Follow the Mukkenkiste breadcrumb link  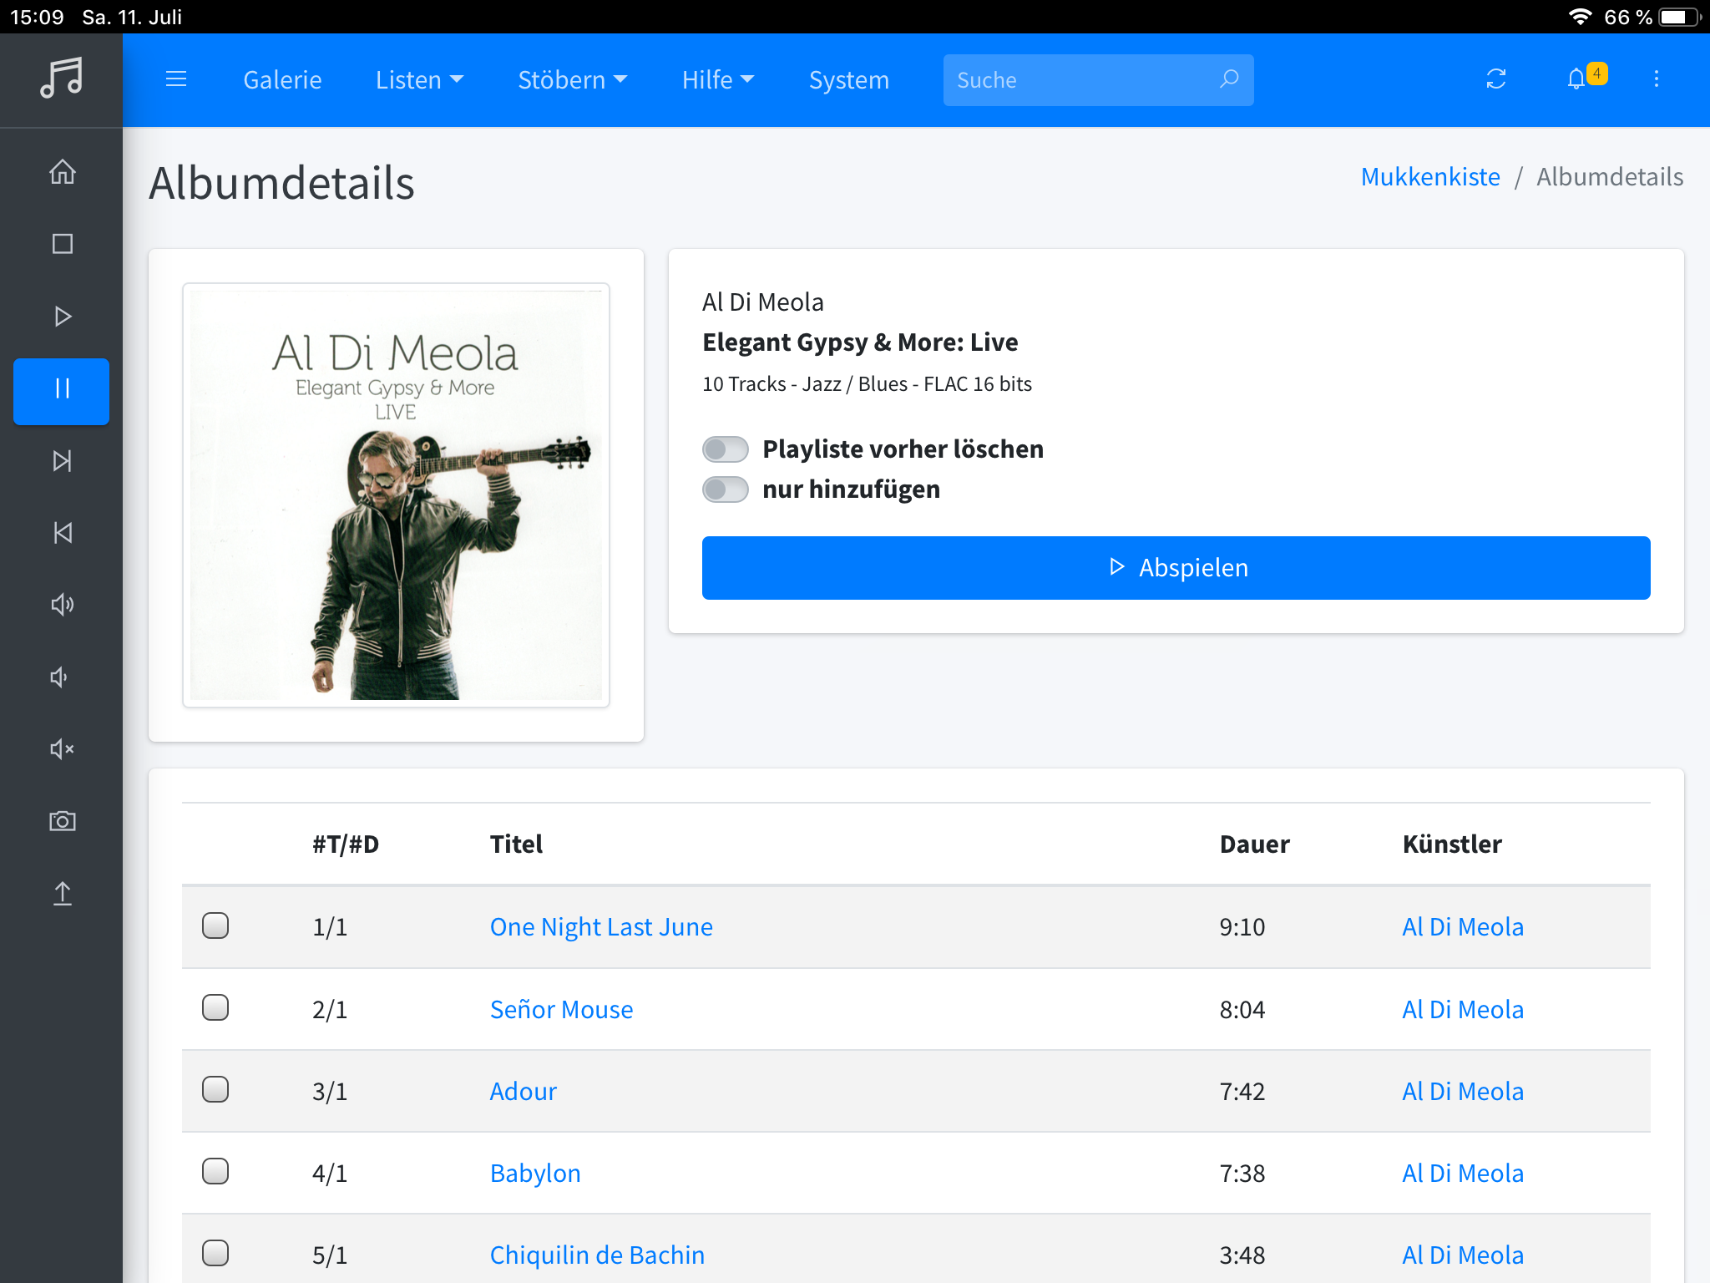pyautogui.click(x=1430, y=177)
